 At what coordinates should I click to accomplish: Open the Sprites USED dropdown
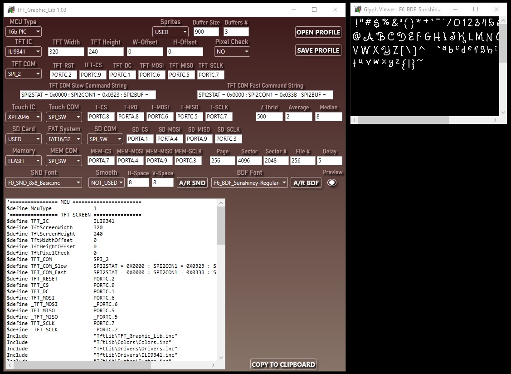tap(170, 32)
